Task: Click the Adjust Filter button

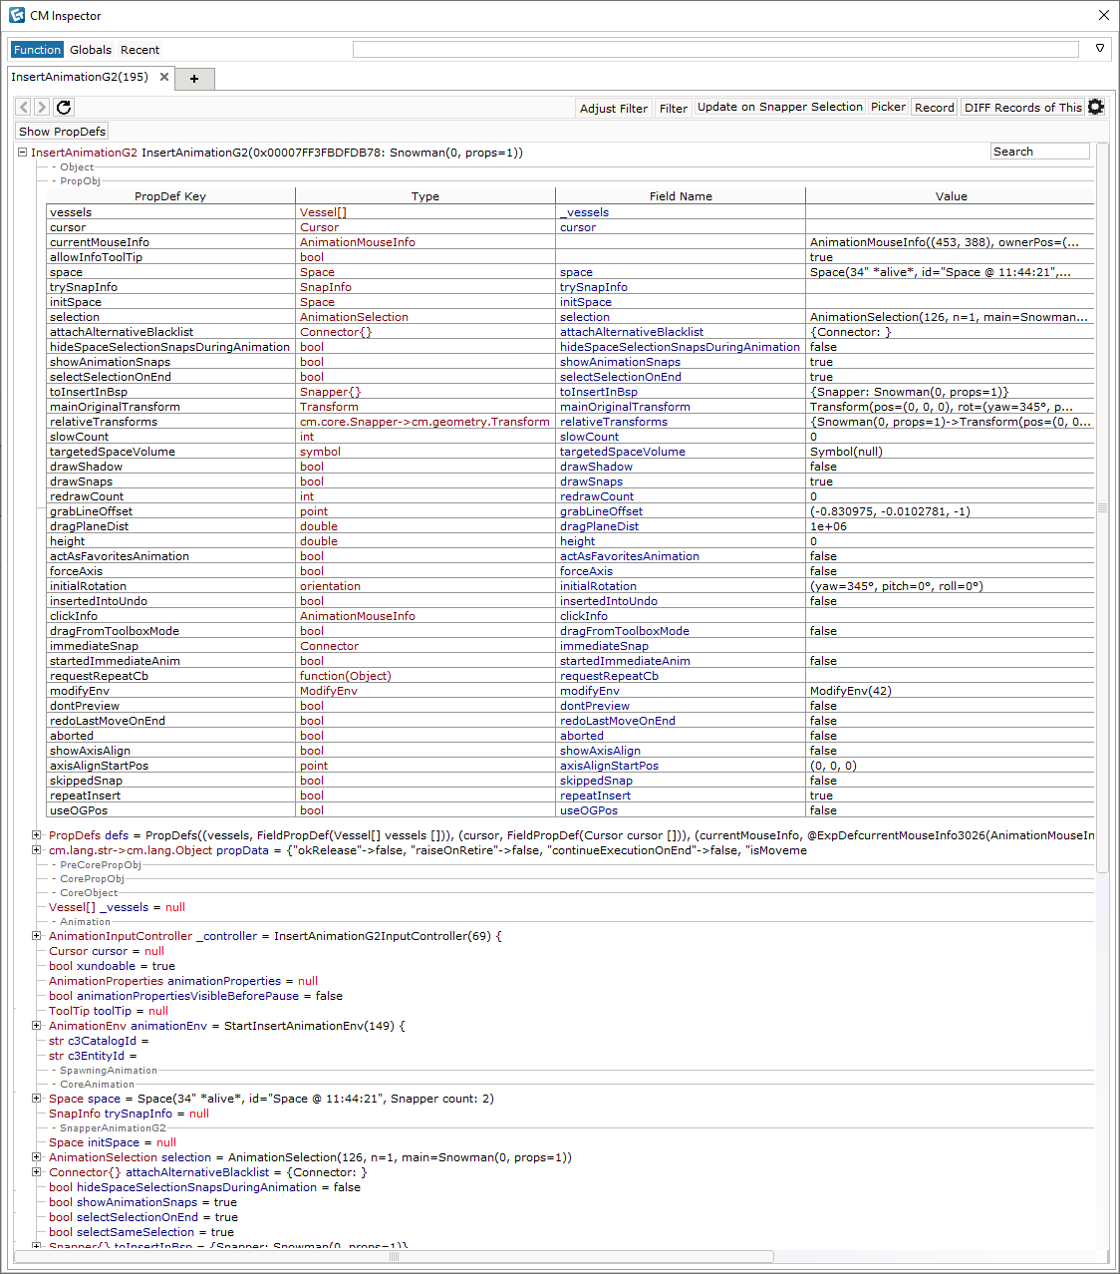Action: click(614, 108)
